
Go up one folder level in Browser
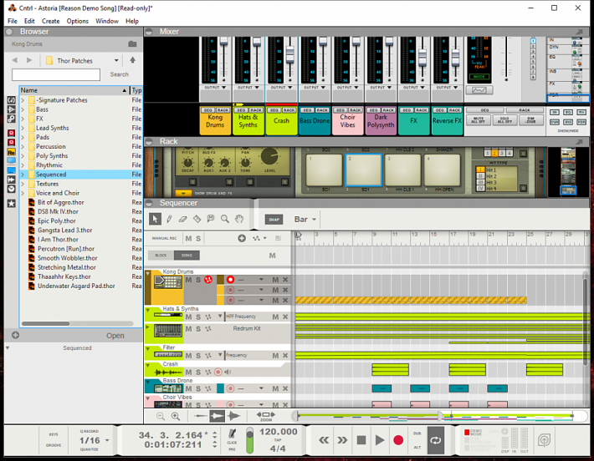click(132, 60)
